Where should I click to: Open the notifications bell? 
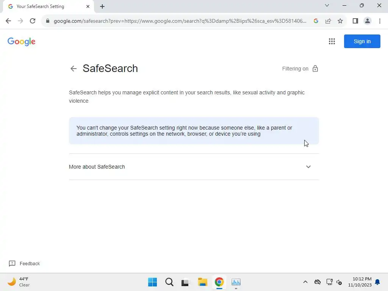point(377,282)
